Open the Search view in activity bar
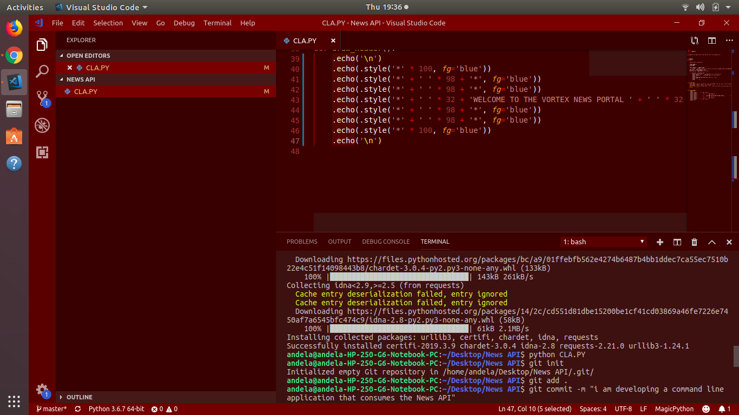This screenshot has height=415, width=739. point(42,71)
